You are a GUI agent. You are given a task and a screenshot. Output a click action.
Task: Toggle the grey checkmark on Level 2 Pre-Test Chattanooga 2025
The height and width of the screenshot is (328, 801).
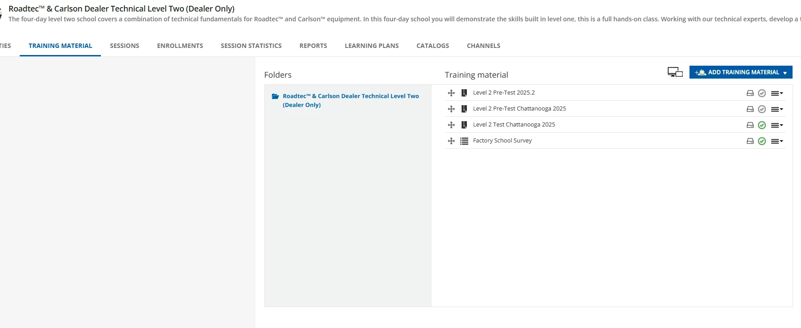(x=762, y=109)
